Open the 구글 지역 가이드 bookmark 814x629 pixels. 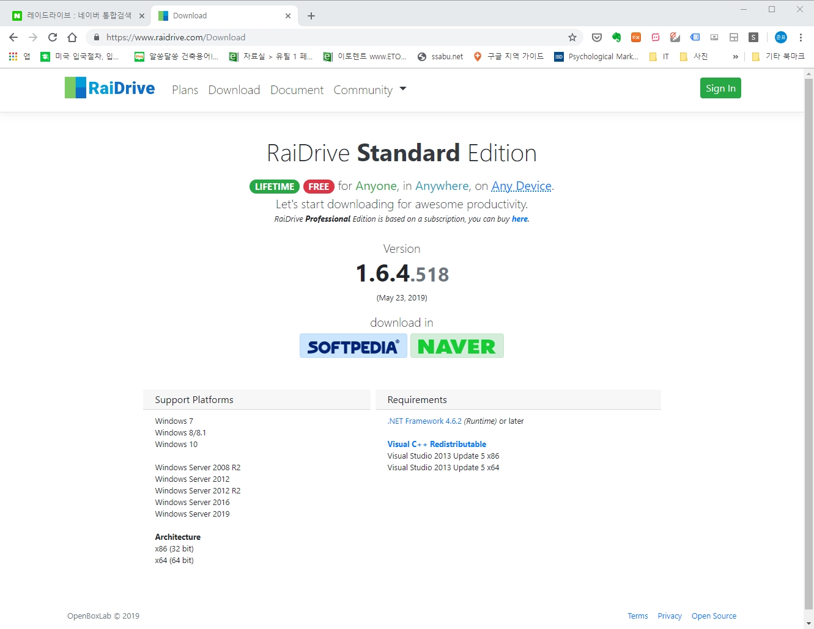click(509, 56)
